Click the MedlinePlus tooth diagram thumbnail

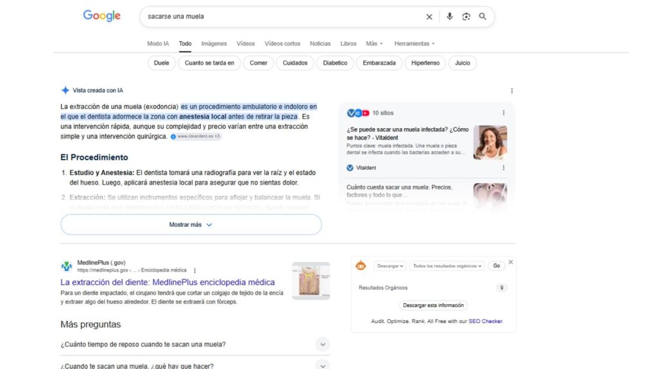point(311,281)
